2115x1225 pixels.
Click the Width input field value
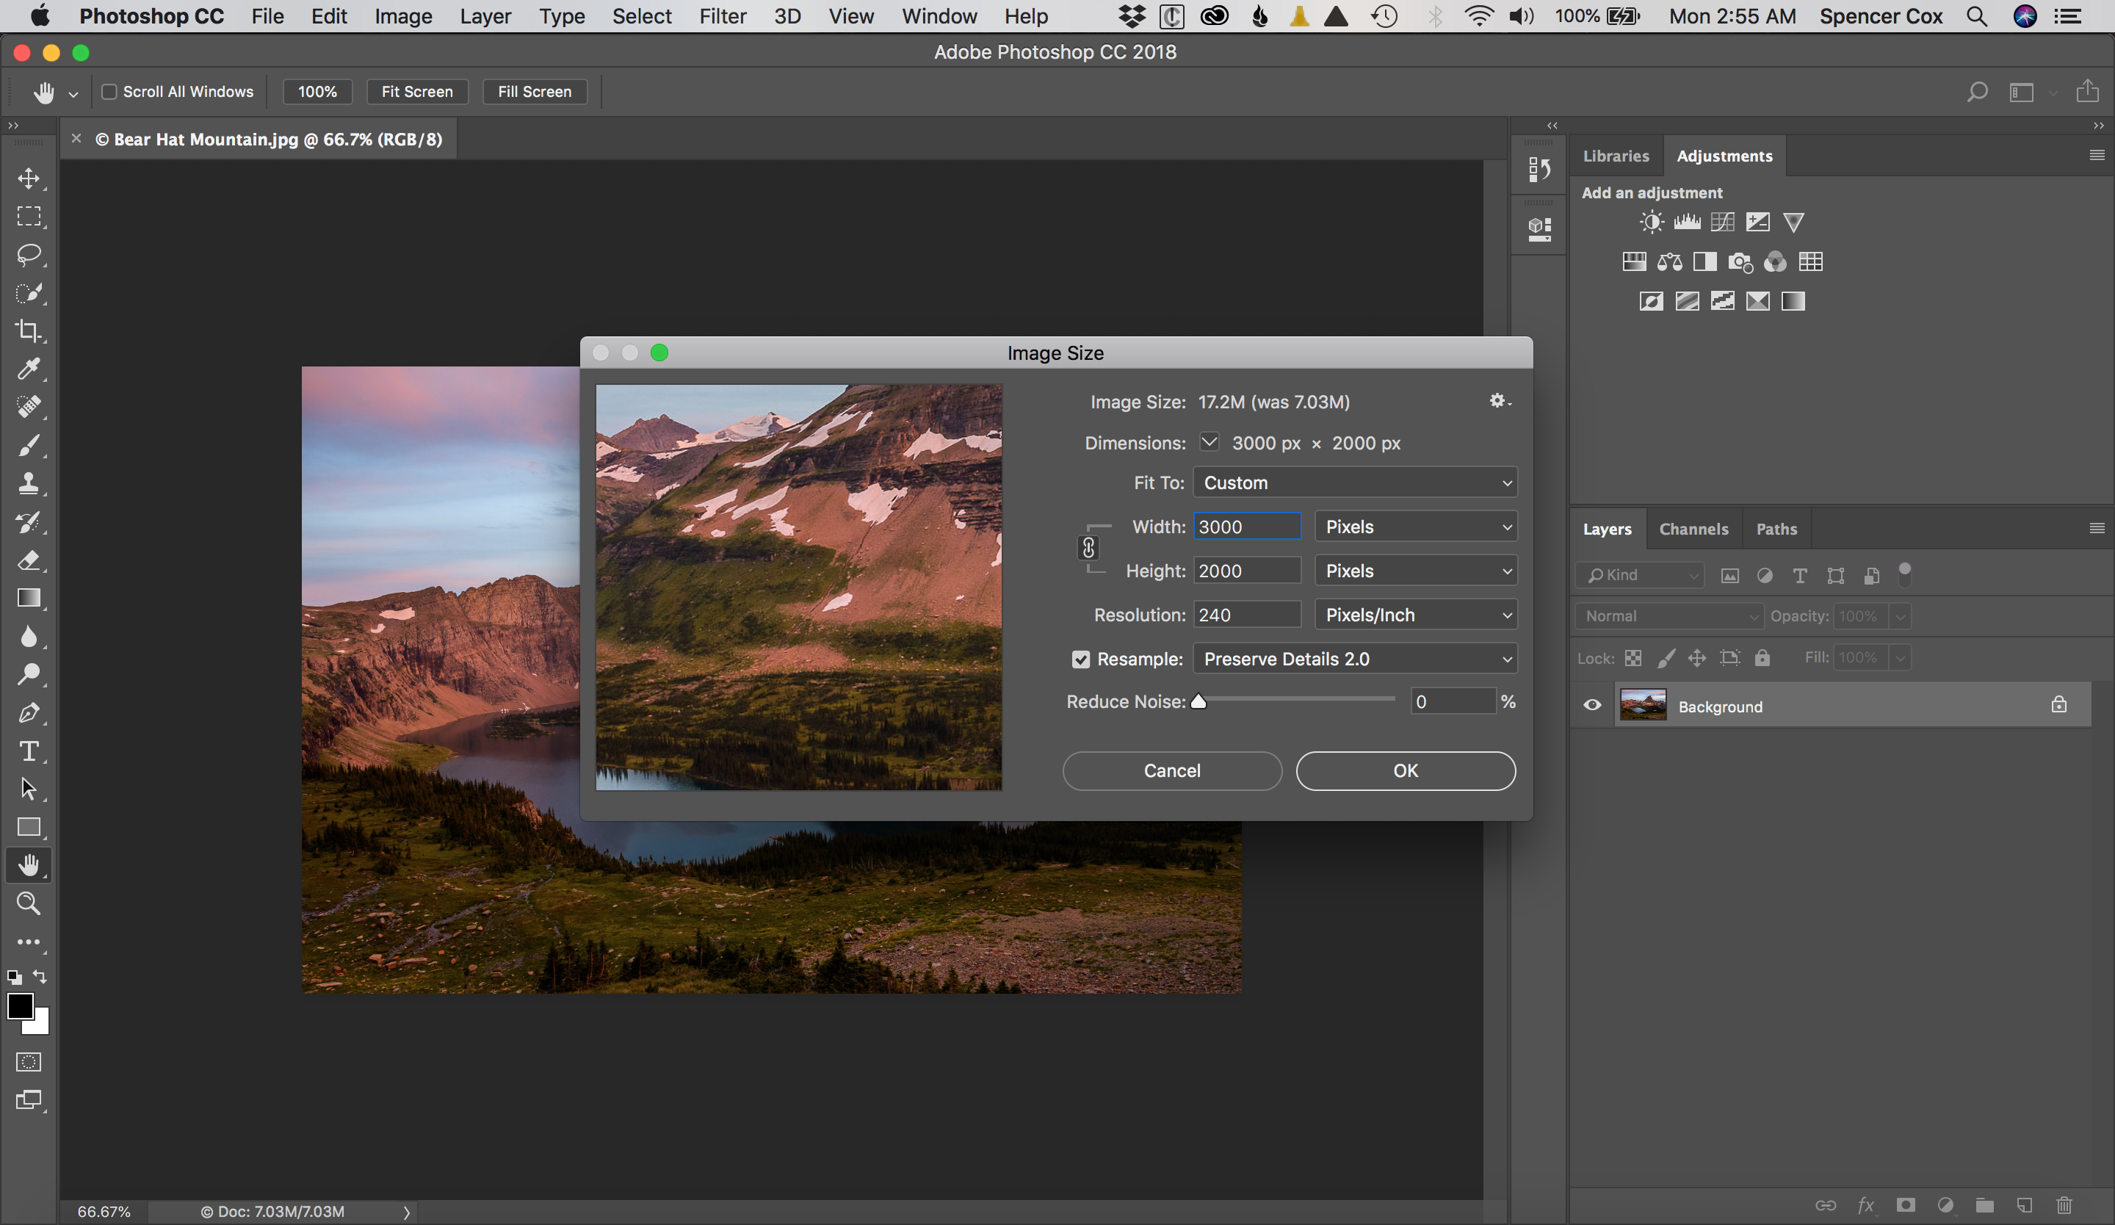(x=1248, y=525)
